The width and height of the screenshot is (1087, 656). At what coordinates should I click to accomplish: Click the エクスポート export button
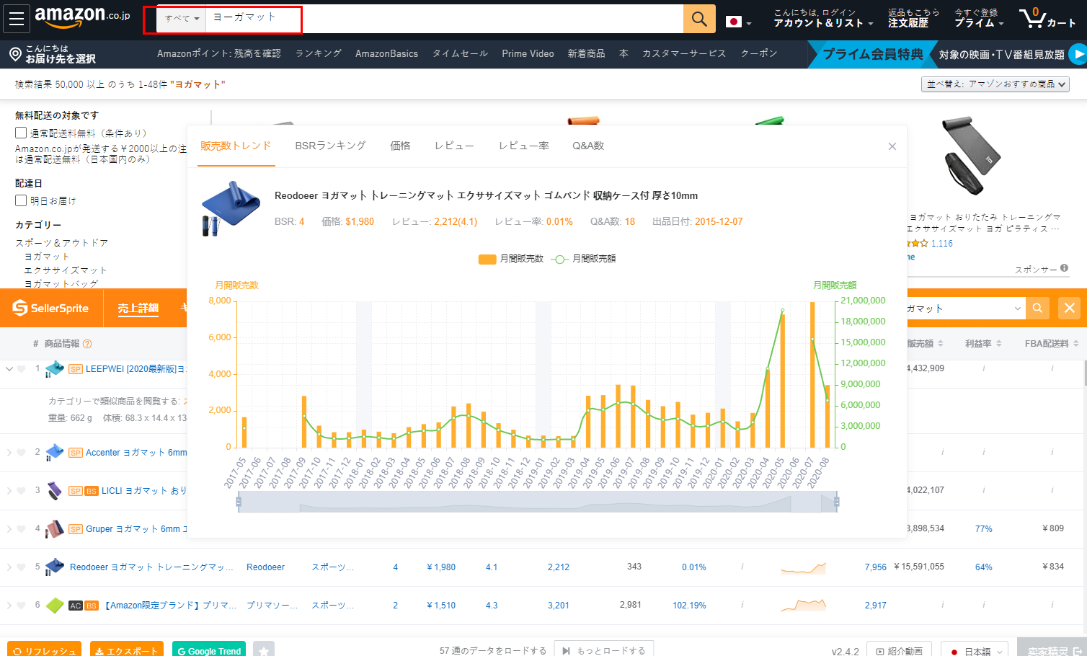127,650
